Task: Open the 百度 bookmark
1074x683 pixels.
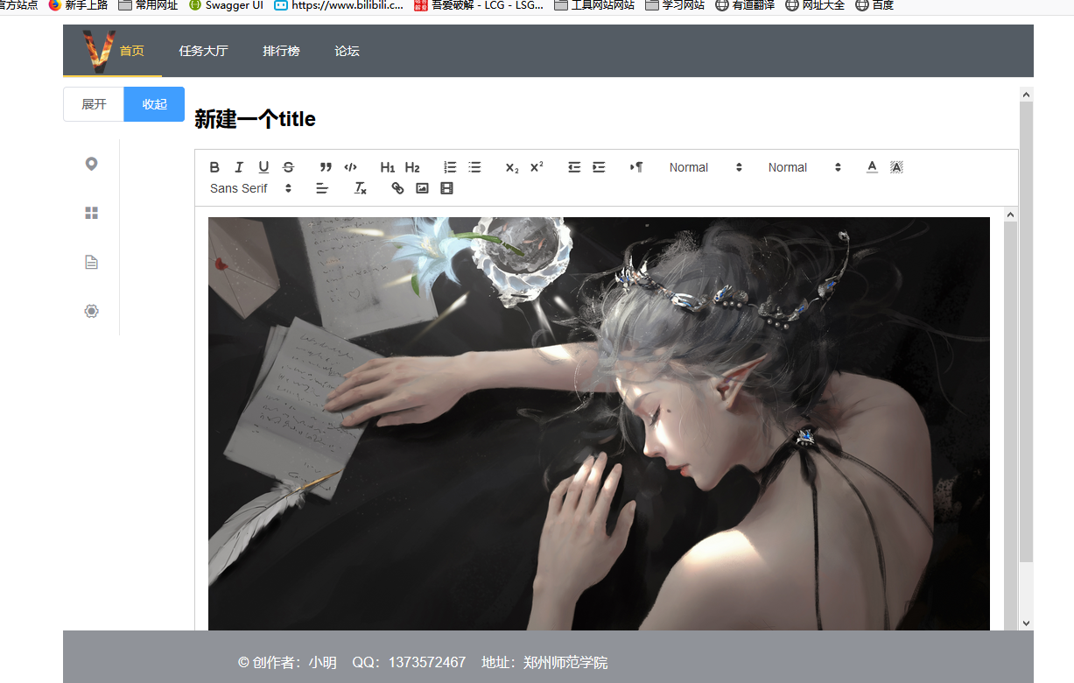Action: click(874, 5)
